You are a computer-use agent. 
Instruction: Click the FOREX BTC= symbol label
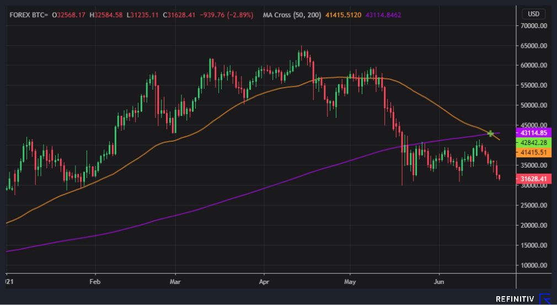(x=29, y=15)
